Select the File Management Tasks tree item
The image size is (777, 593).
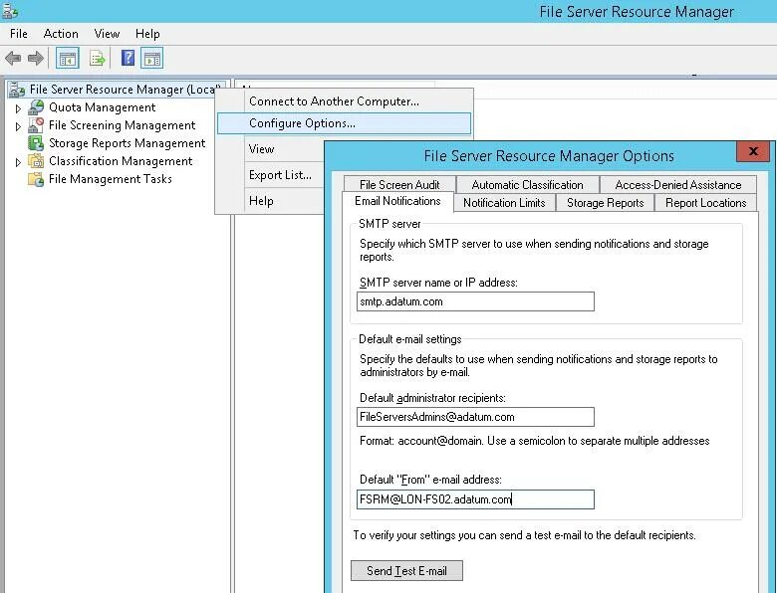click(x=110, y=179)
